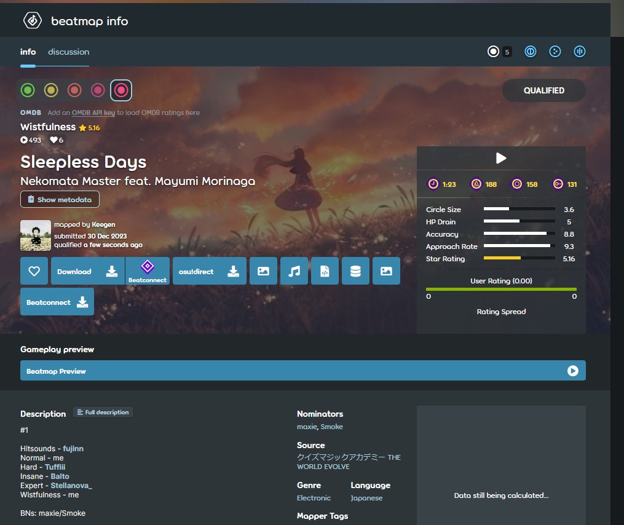Switch to the info tab
The width and height of the screenshot is (624, 525).
pos(28,52)
